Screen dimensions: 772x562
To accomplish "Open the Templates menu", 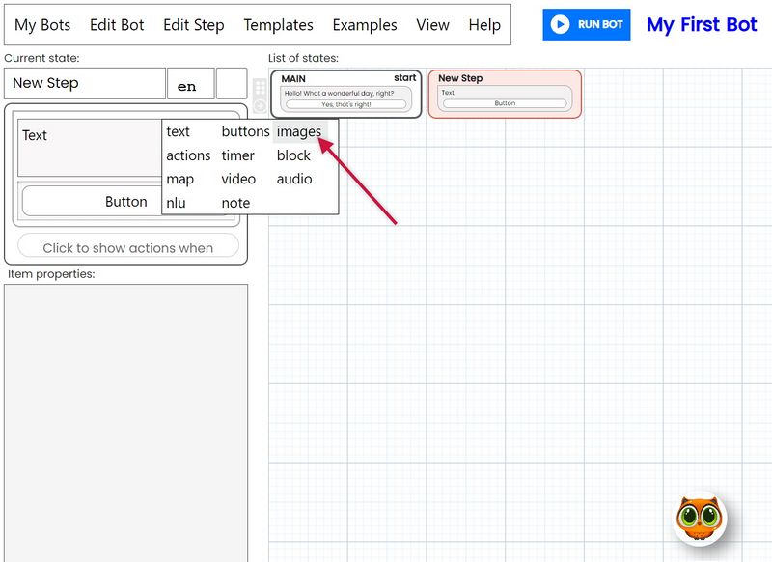I will point(278,25).
